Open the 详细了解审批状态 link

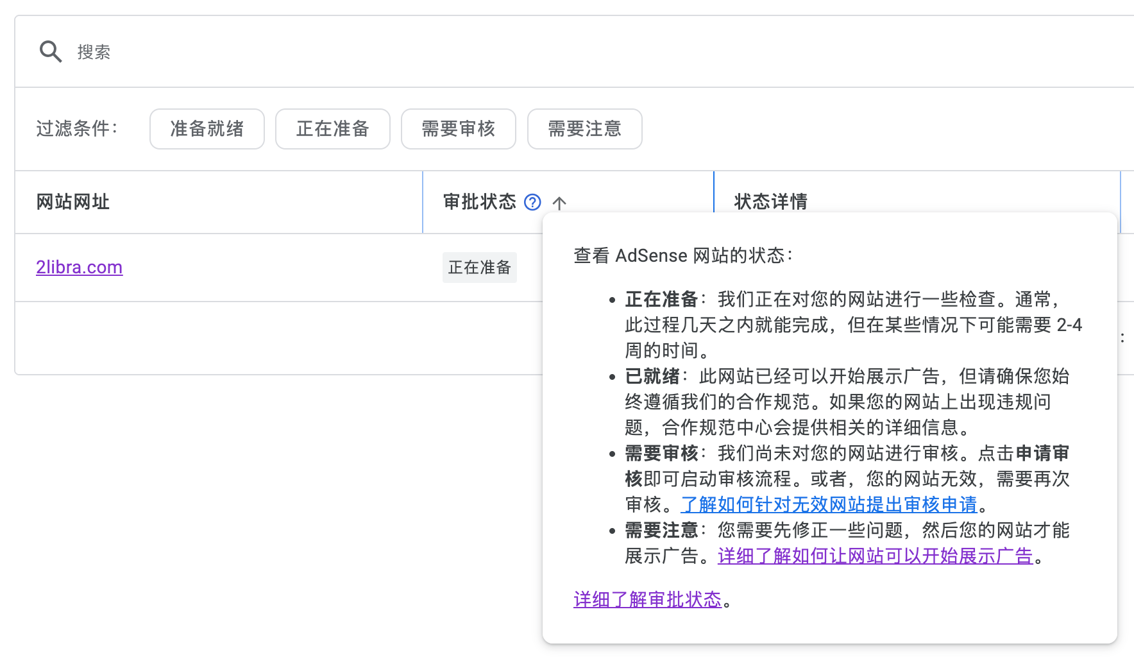coord(648,599)
